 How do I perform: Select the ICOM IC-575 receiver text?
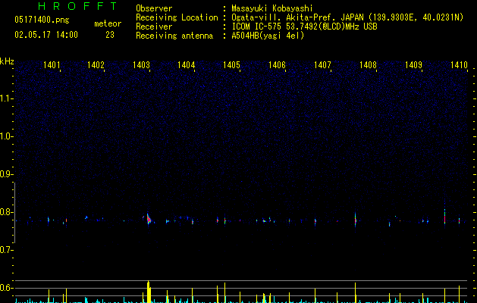[x=305, y=27]
